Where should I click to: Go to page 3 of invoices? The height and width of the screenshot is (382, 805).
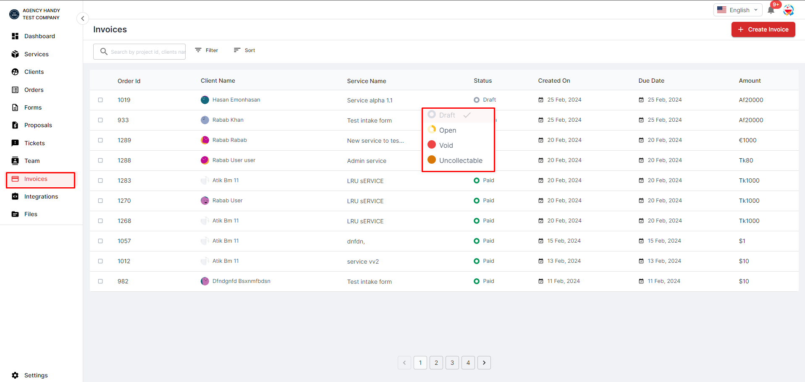(452, 363)
